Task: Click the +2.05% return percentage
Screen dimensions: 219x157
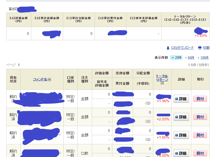Action: 163,119
